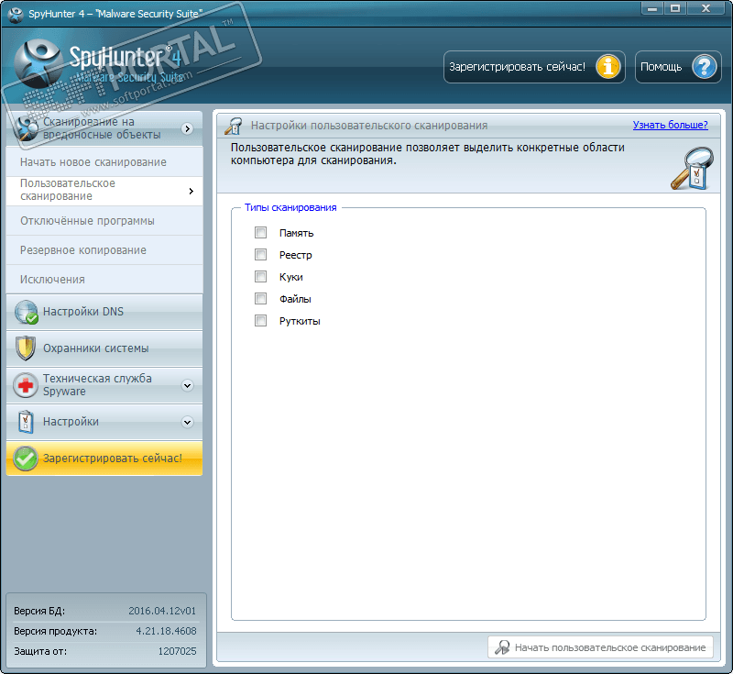Maximize the SpyHunter window
This screenshot has height=674, width=733.
coord(675,8)
